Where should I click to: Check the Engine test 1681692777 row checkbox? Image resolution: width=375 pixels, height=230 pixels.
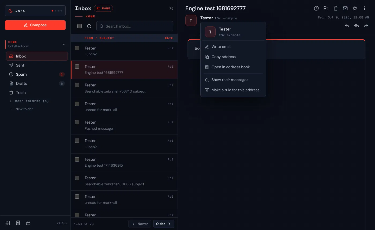[77, 67]
